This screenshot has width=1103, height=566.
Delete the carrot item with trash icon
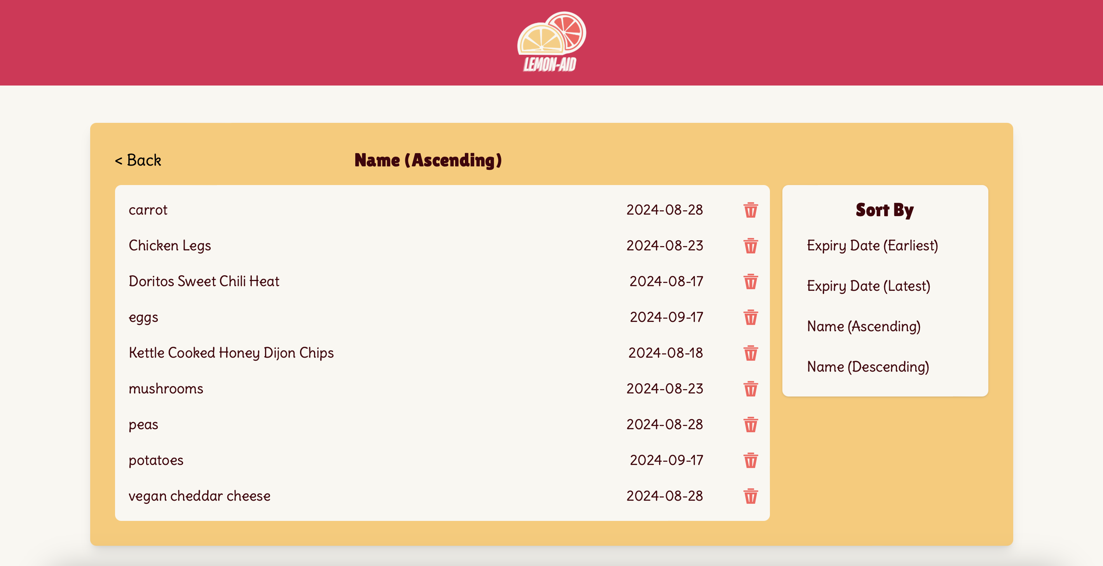click(x=750, y=210)
